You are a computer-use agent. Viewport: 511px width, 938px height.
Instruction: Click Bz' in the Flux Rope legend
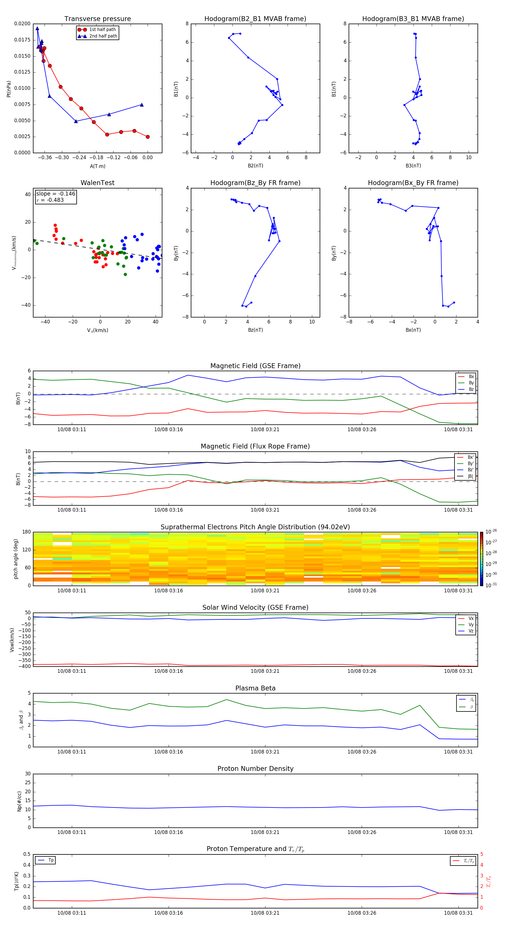pyautogui.click(x=466, y=470)
